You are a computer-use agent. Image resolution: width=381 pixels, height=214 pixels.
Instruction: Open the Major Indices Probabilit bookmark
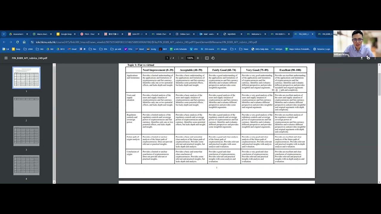tap(298, 49)
